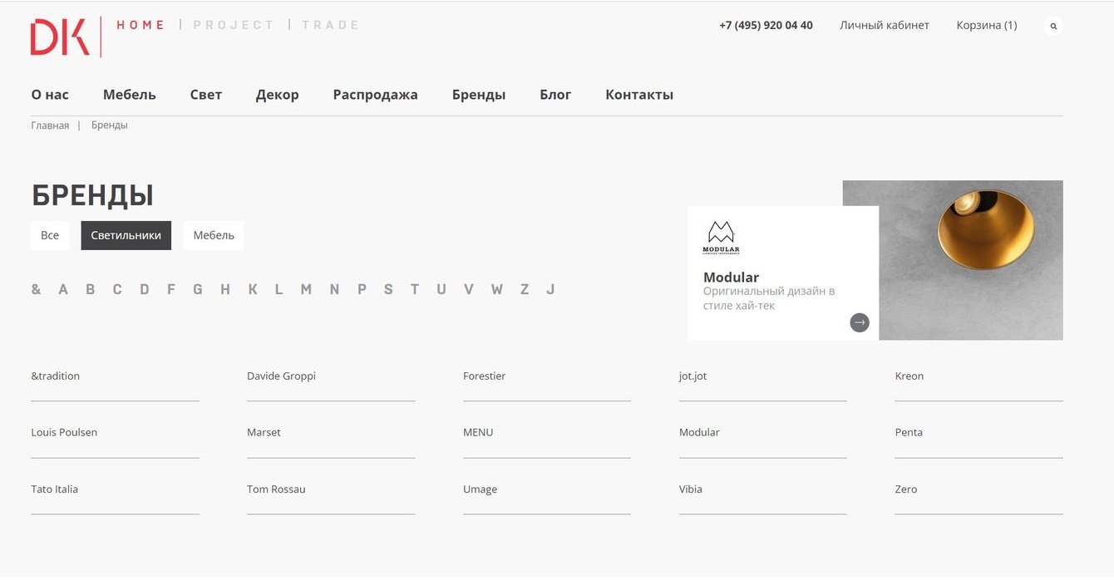Viewport: 1114px width, 580px height.
Task: Open Корзина (1) cart
Action: pos(987,25)
